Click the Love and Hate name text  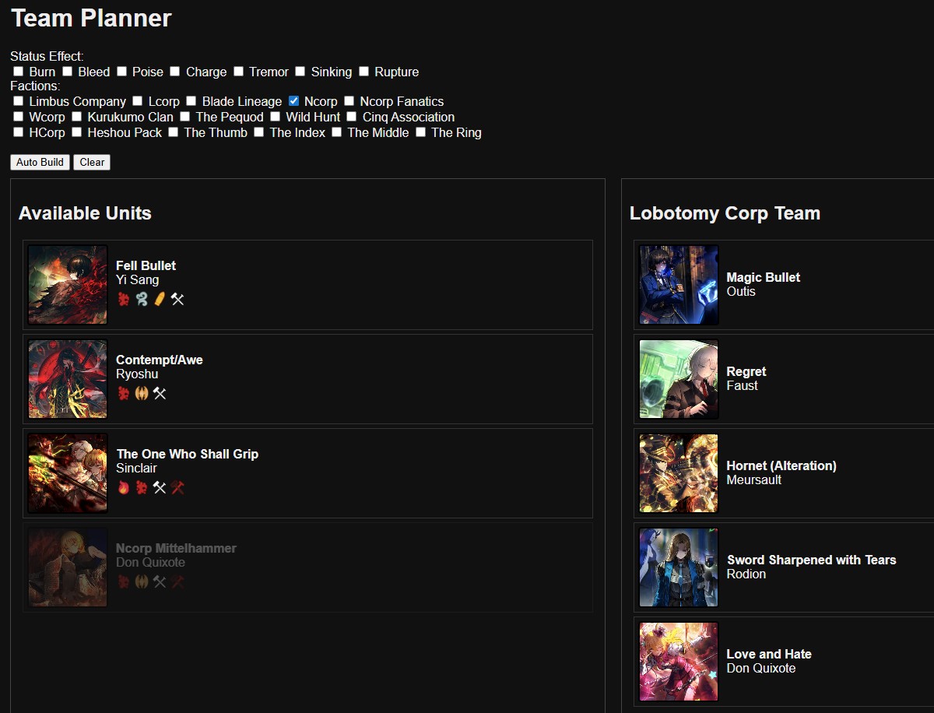(x=769, y=654)
